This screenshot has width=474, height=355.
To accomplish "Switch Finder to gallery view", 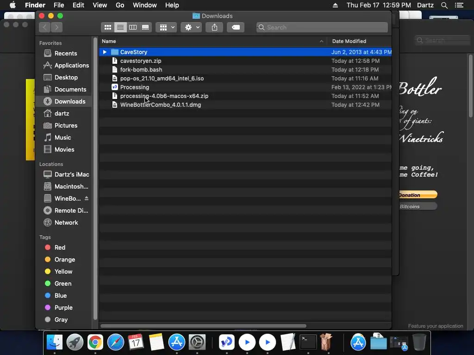I will point(145,27).
